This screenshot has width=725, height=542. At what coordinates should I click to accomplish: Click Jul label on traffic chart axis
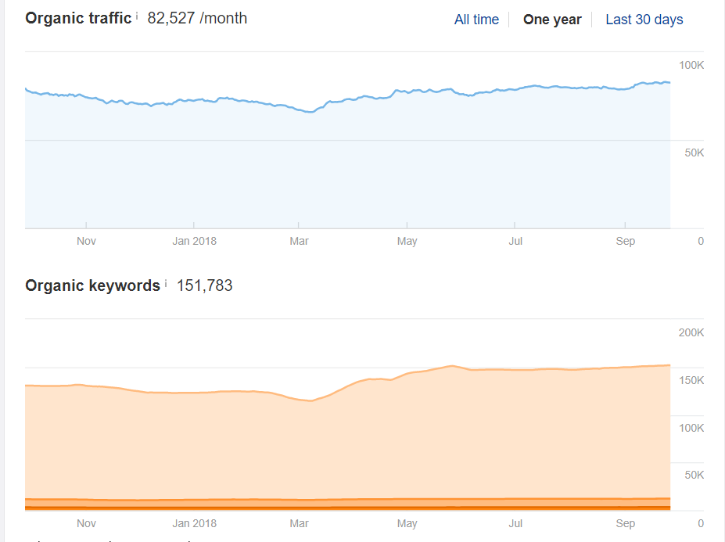tap(515, 241)
